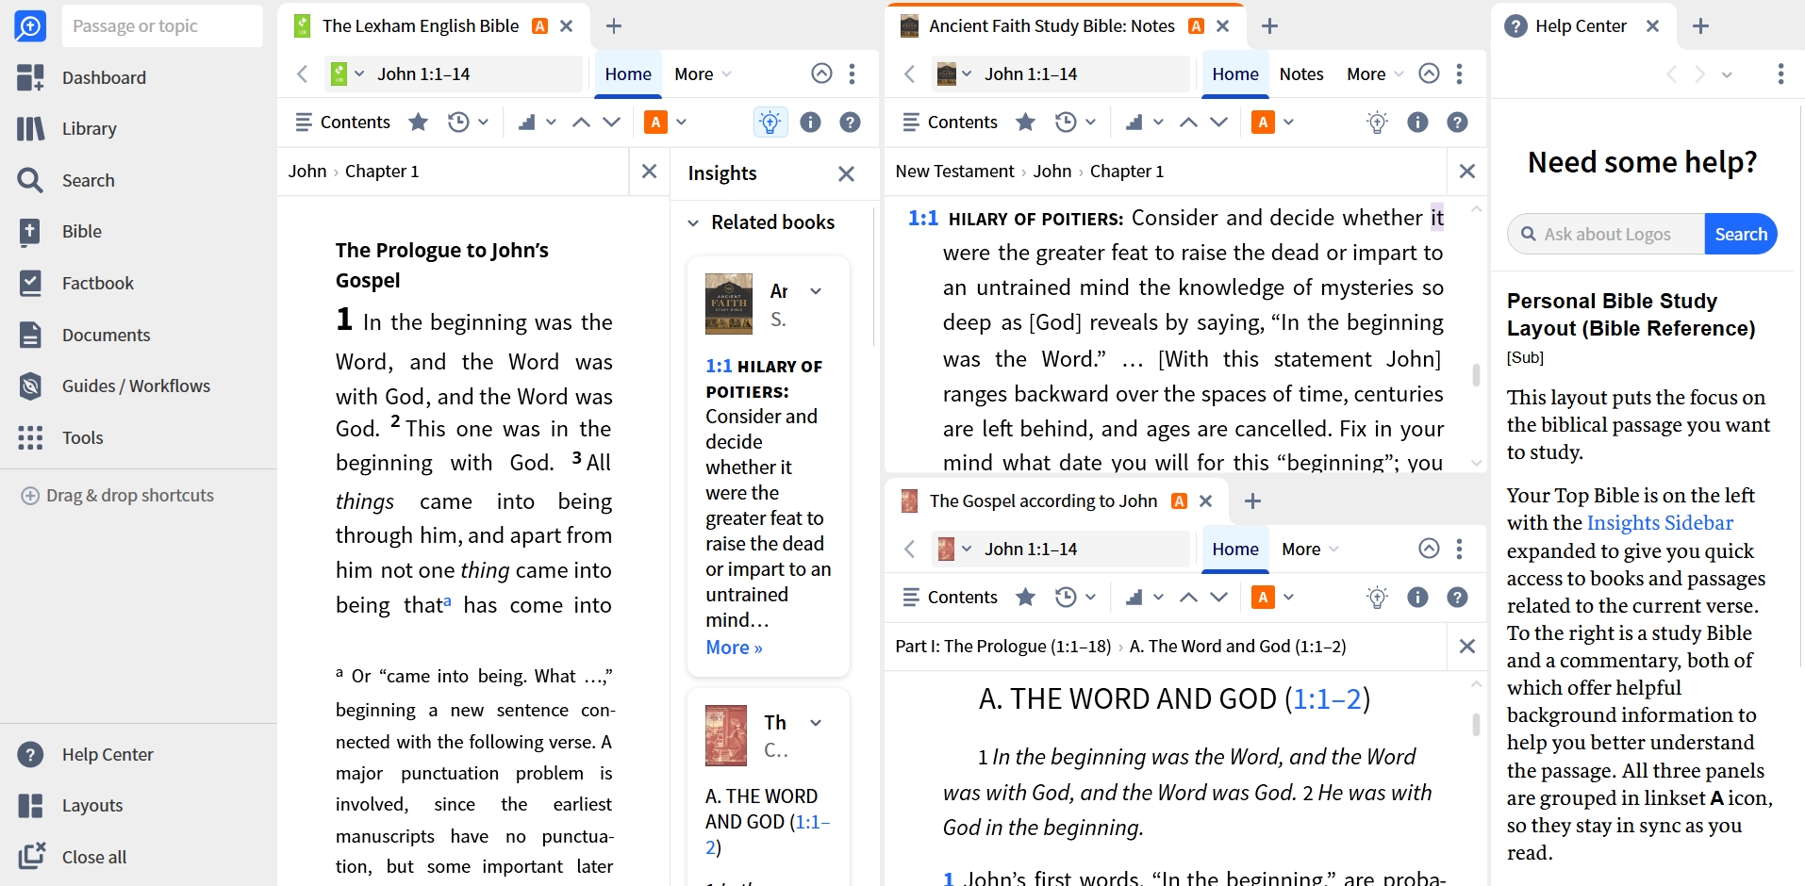The width and height of the screenshot is (1805, 886).
Task: Activate The Lexham English Bible tab
Action: (x=421, y=25)
